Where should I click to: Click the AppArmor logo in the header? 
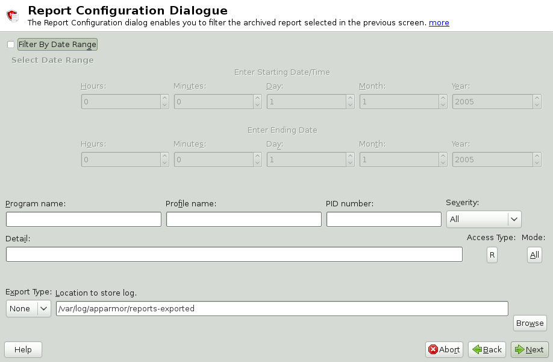pyautogui.click(x=12, y=16)
